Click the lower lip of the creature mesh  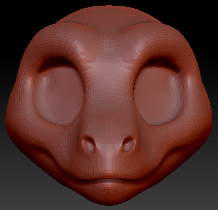(x=109, y=187)
